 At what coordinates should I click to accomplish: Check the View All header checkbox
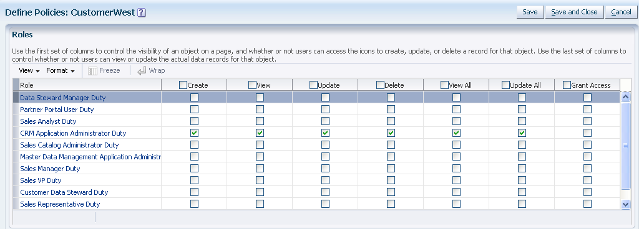(444, 85)
